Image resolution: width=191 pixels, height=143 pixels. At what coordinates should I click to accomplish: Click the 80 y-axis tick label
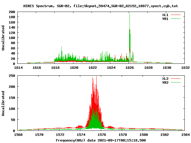point(13,43)
